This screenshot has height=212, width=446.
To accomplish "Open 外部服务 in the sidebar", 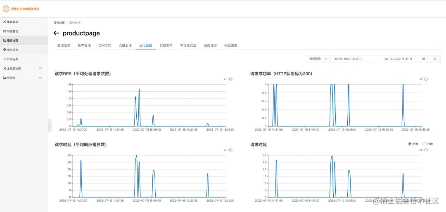I will pos(24,59).
